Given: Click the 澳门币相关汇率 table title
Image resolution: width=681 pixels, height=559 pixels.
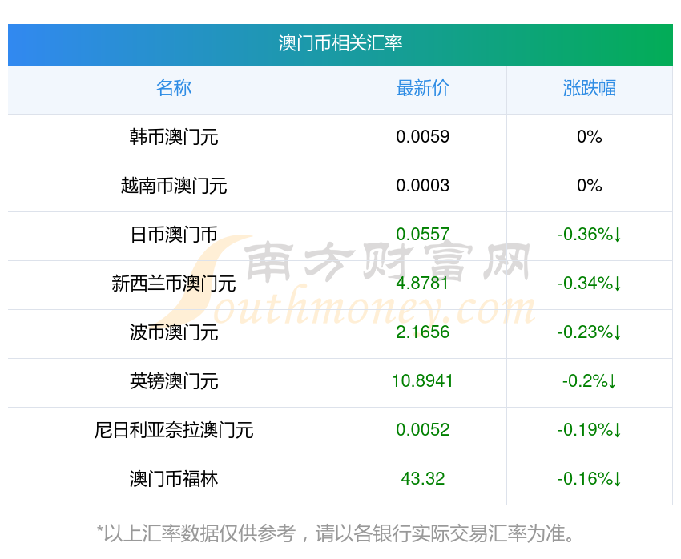Looking at the screenshot, I should click(340, 44).
